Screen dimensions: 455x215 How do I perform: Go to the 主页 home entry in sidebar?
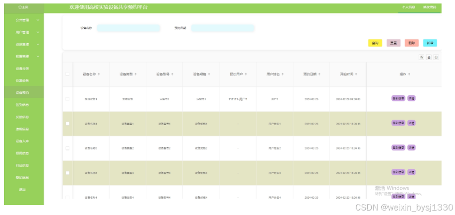[x=23, y=8]
